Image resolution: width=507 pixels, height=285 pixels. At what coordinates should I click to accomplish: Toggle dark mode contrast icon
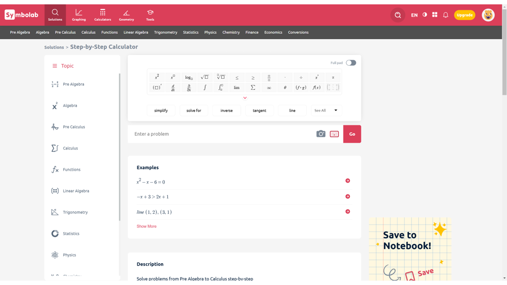[425, 15]
